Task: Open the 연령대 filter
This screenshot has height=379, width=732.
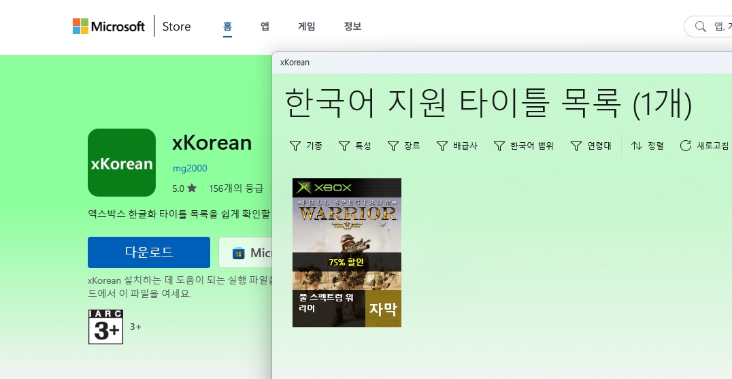Action: pos(590,146)
